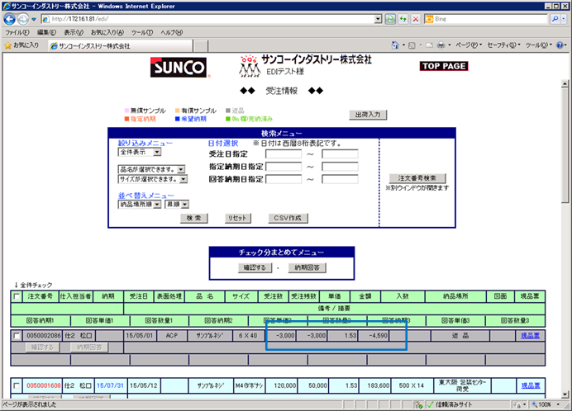Open the 現品票 link for order 0050002086

click(x=530, y=336)
